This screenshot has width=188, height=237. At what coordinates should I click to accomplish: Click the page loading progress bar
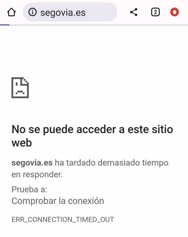click(94, 25)
